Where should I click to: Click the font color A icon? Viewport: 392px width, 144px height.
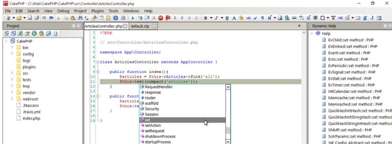[234, 18]
